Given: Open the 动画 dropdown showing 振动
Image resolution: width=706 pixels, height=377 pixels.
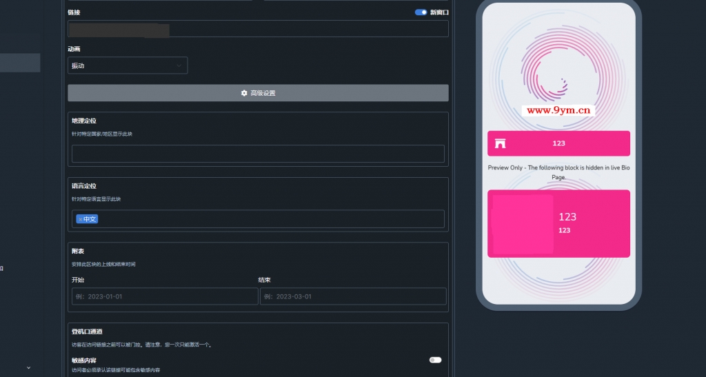Looking at the screenshot, I should [128, 65].
